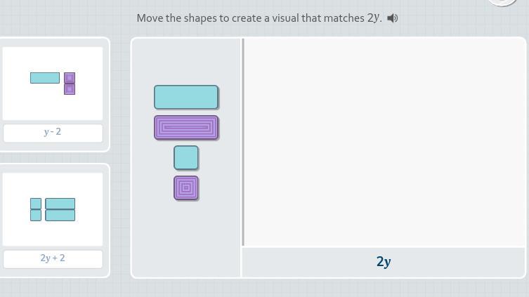Screen dimensions: 529x297
Task: Click the "2y + 2" label
Action: click(53, 258)
